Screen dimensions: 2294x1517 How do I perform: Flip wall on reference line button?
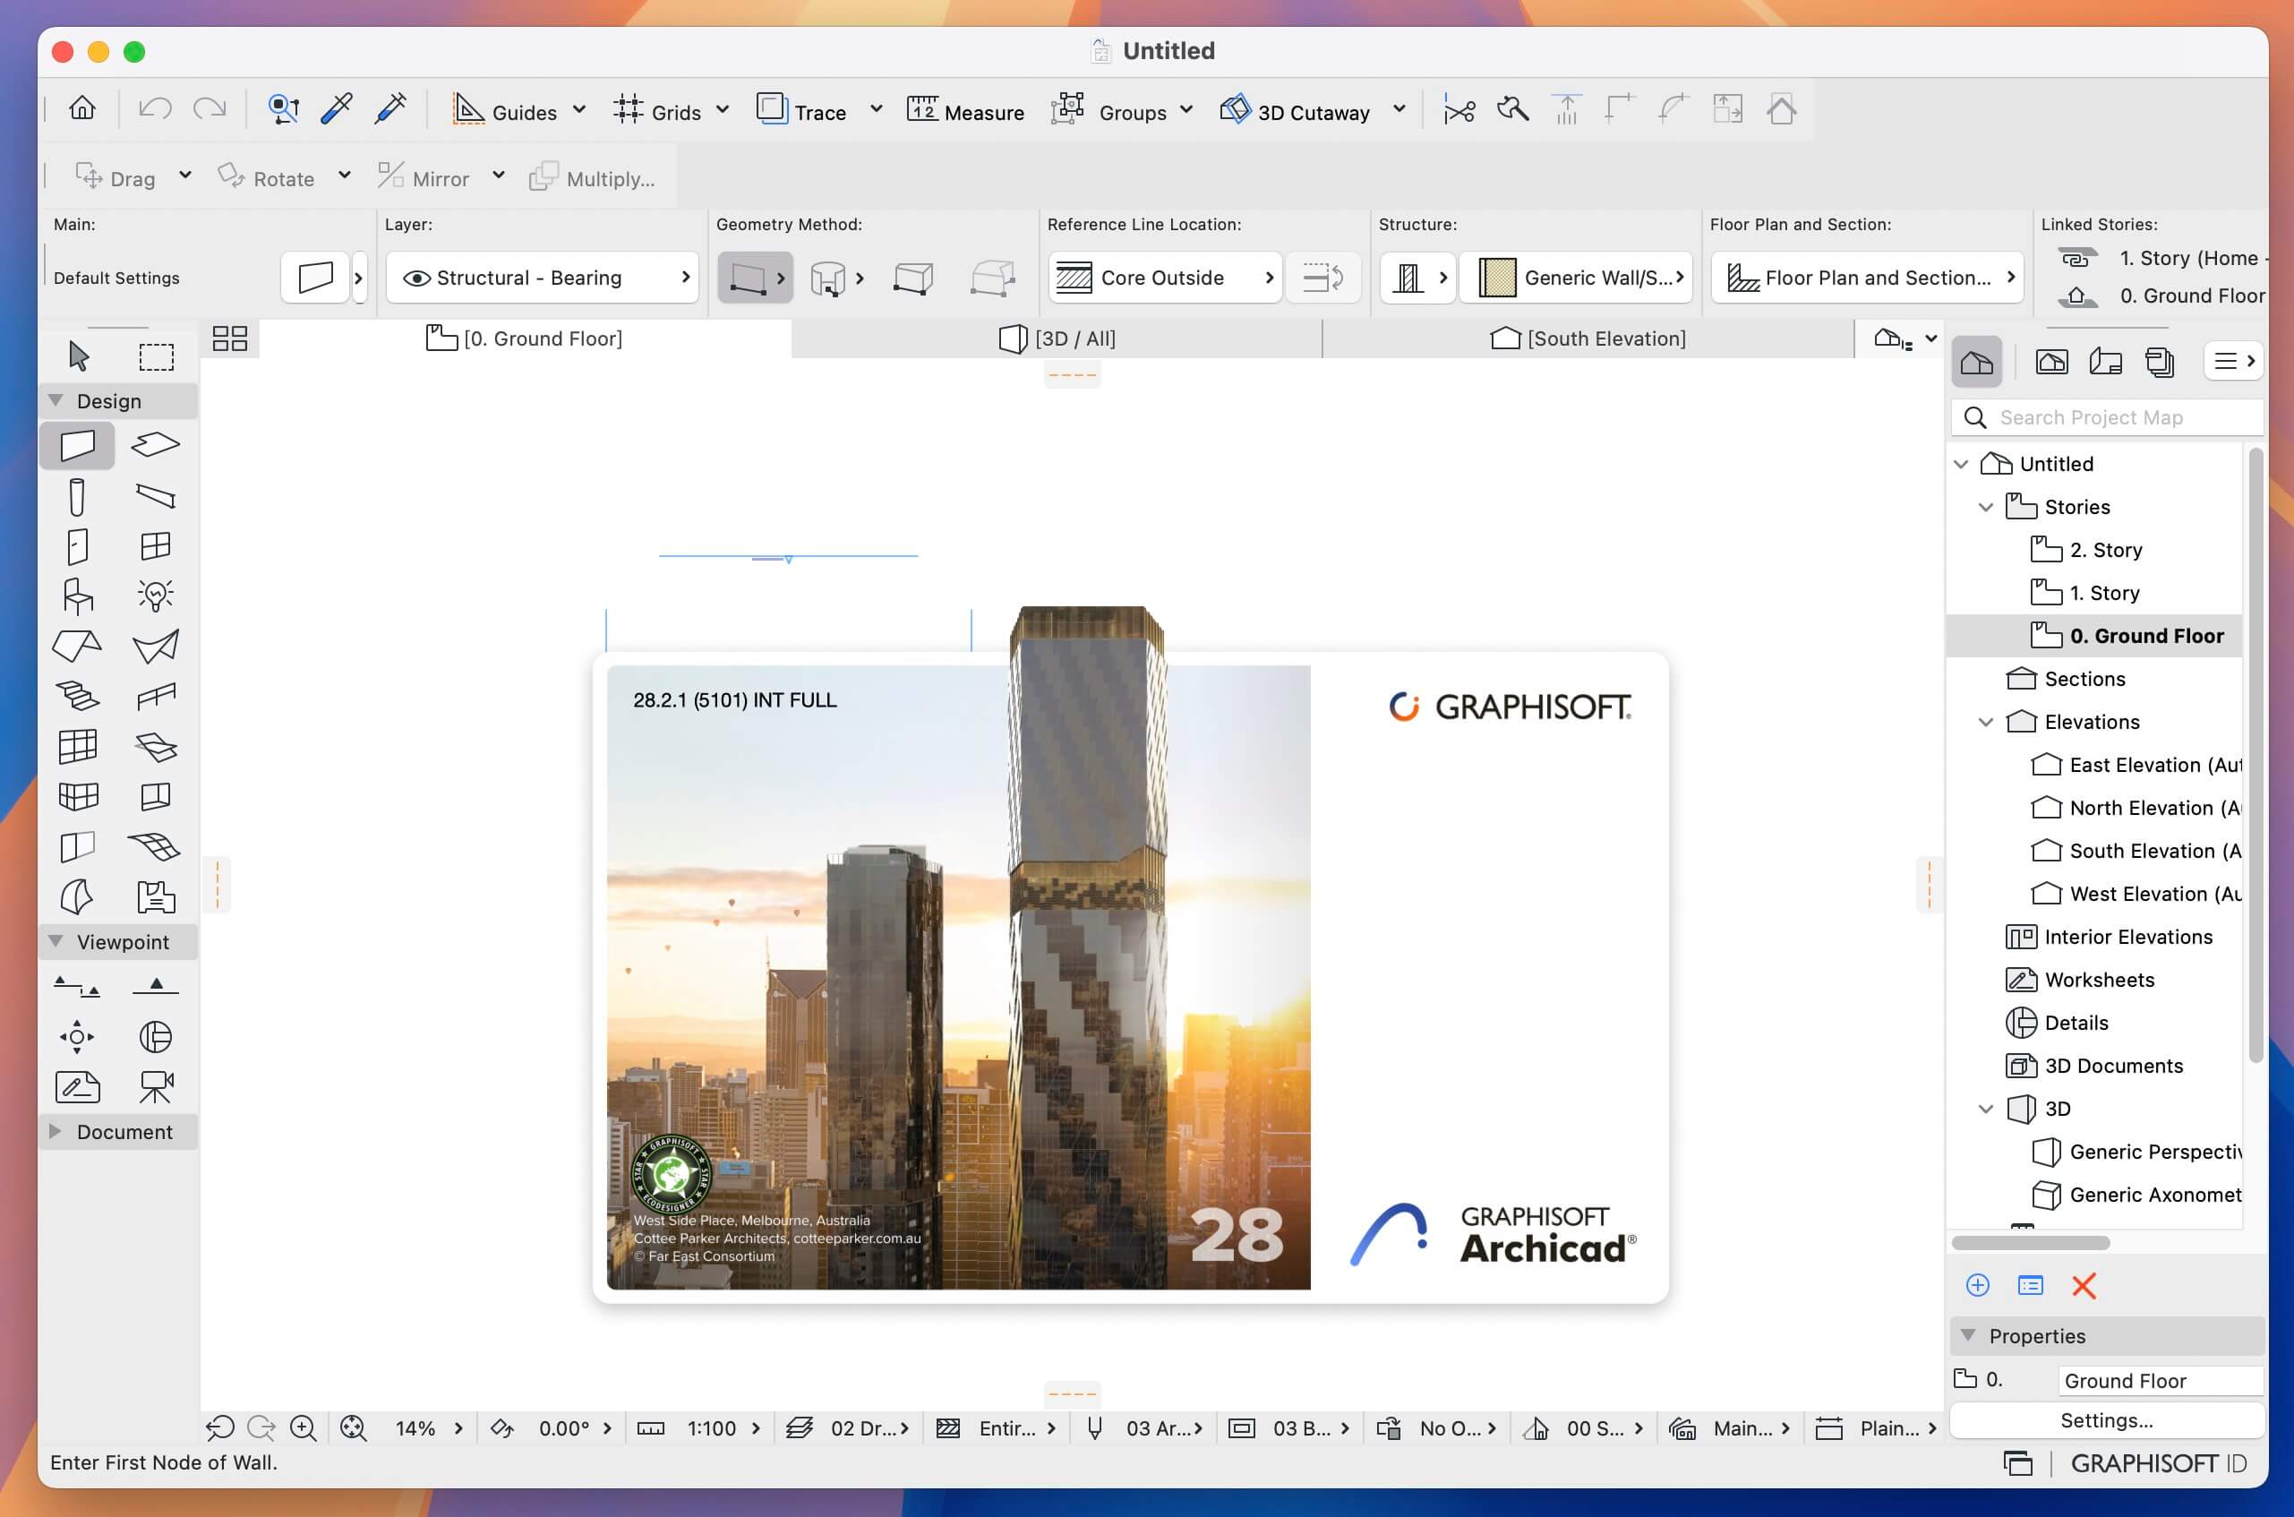[x=1323, y=278]
